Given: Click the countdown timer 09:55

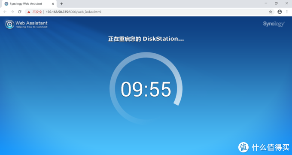Looking at the screenshot, I should (146, 89).
